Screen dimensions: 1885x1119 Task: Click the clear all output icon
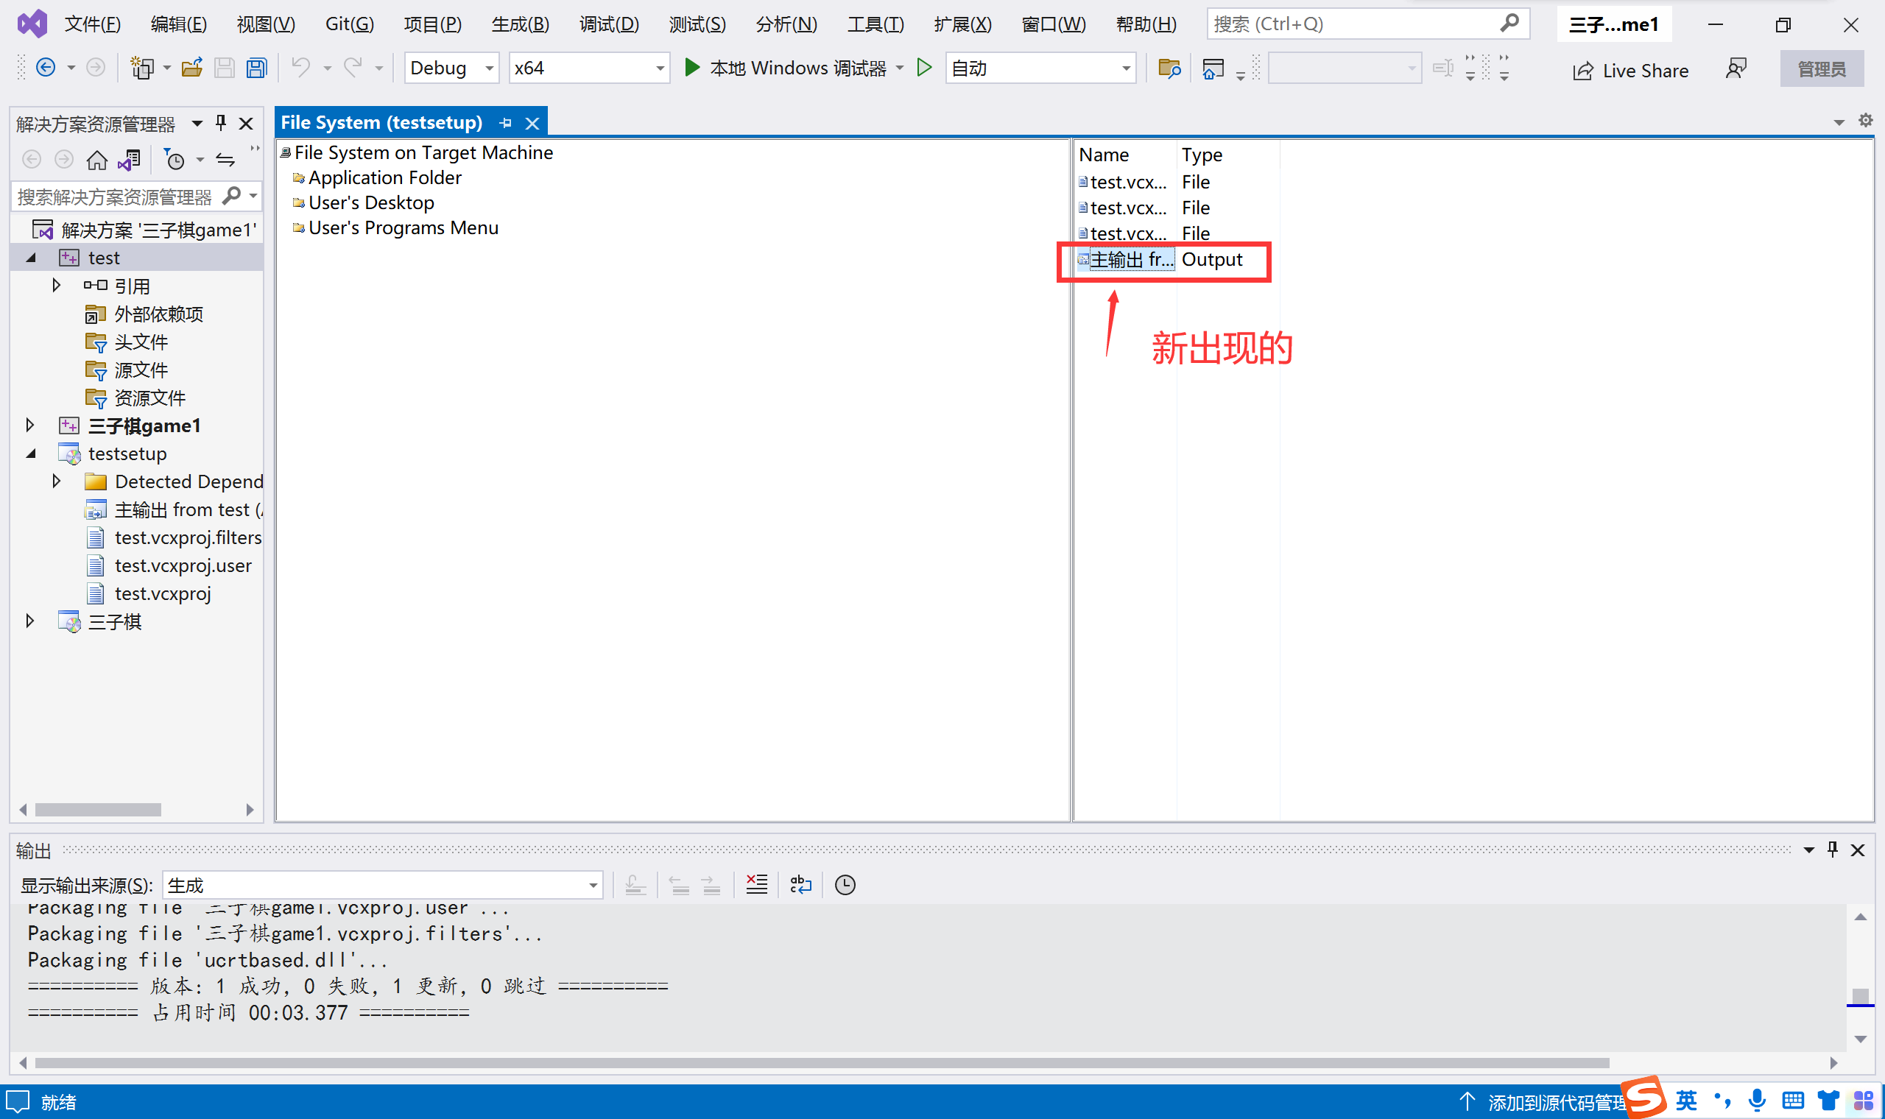[x=756, y=884]
